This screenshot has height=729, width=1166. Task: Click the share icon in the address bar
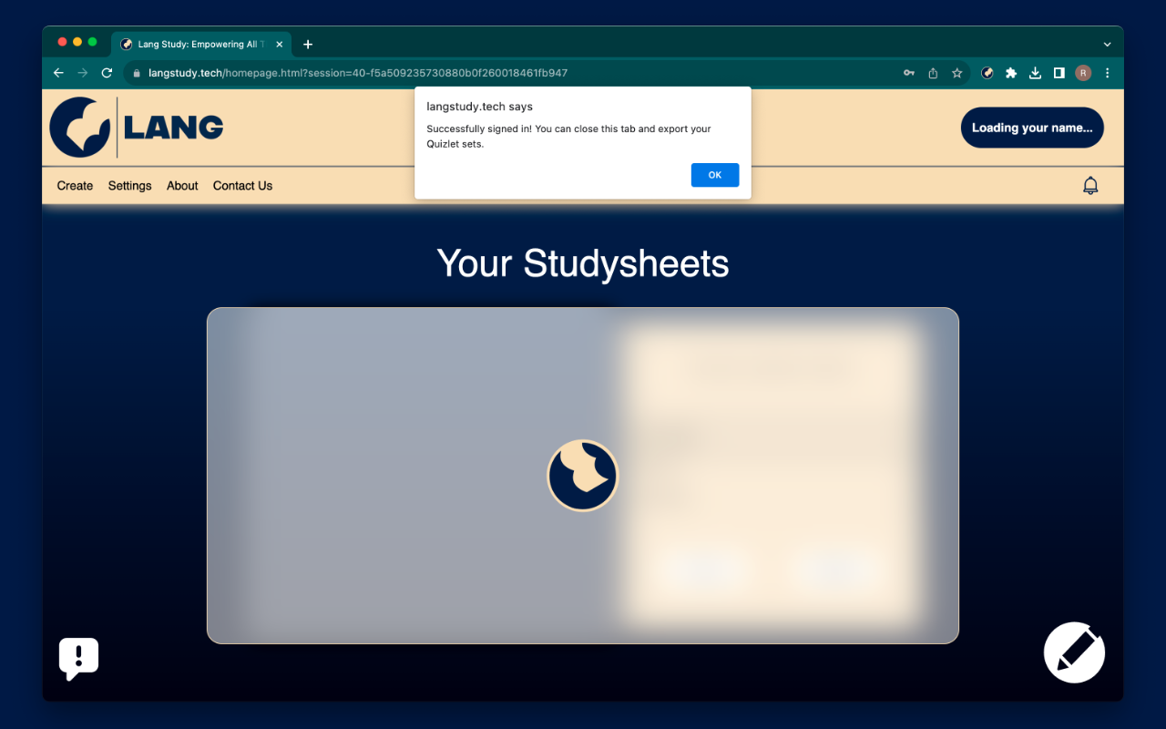point(932,72)
